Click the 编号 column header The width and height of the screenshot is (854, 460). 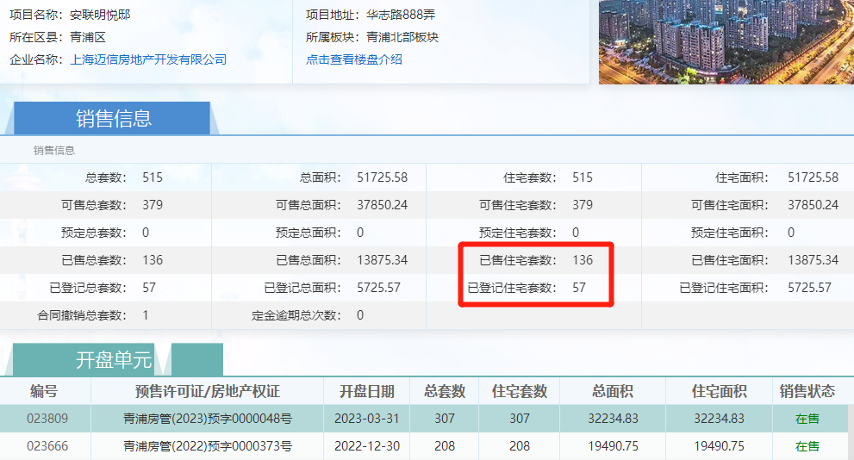coord(44,391)
